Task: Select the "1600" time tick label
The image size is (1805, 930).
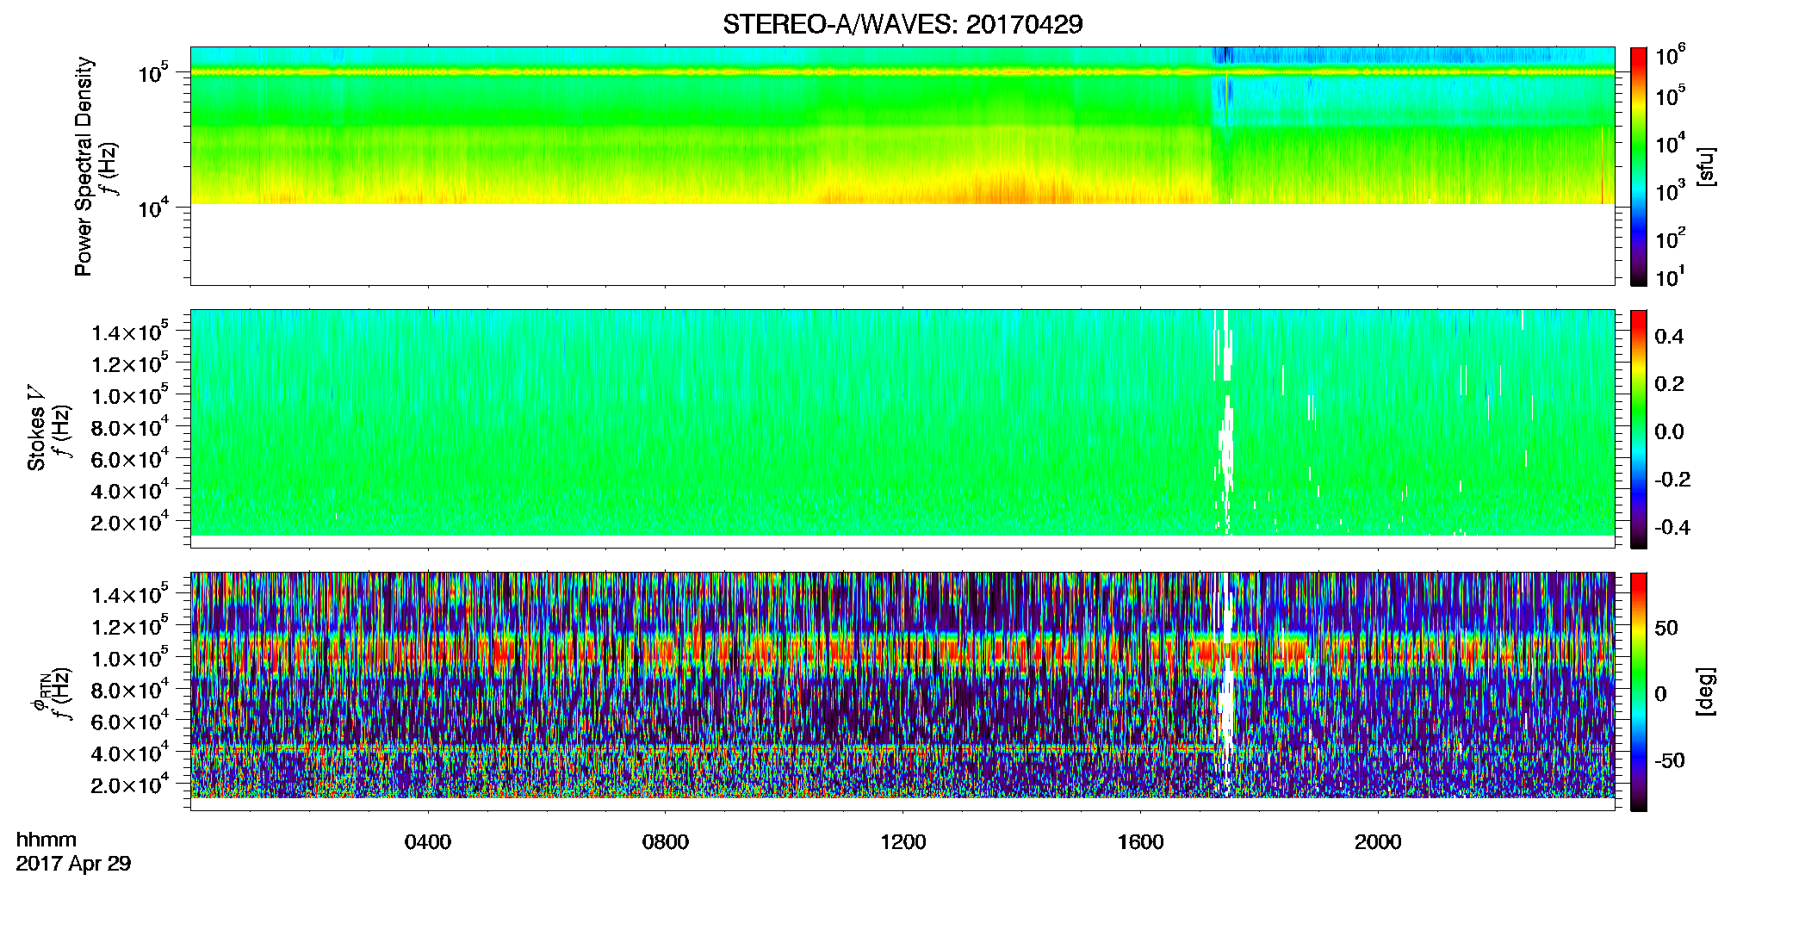Action: click(1141, 842)
